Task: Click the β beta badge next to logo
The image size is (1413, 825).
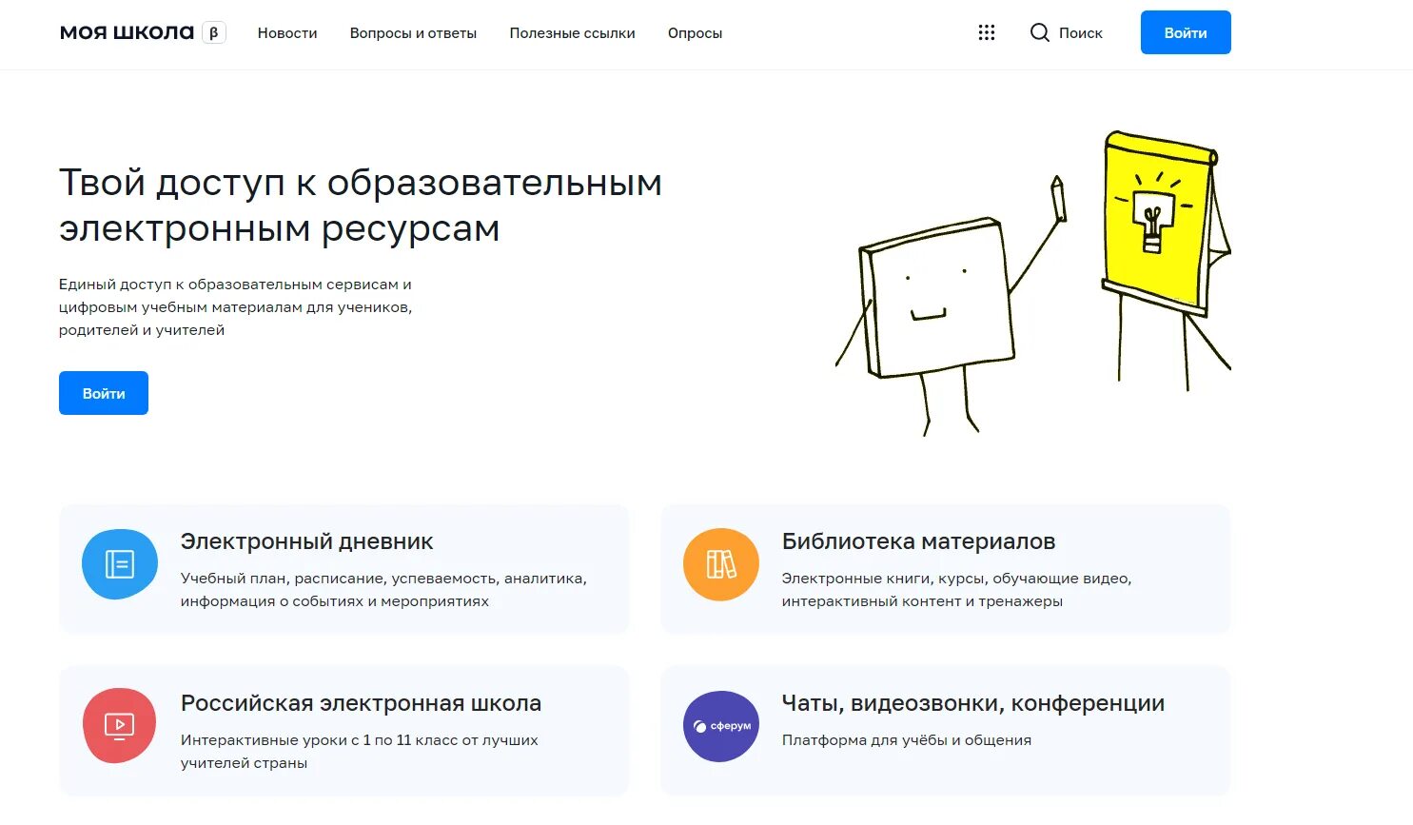Action: (x=214, y=31)
